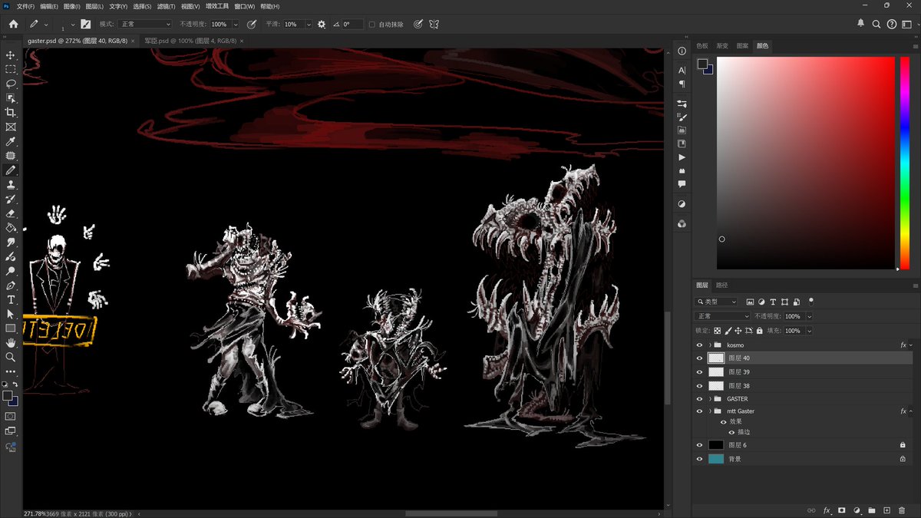Screen dimensions: 921x518
Task: Open the 图像(I) menu
Action: click(71, 6)
